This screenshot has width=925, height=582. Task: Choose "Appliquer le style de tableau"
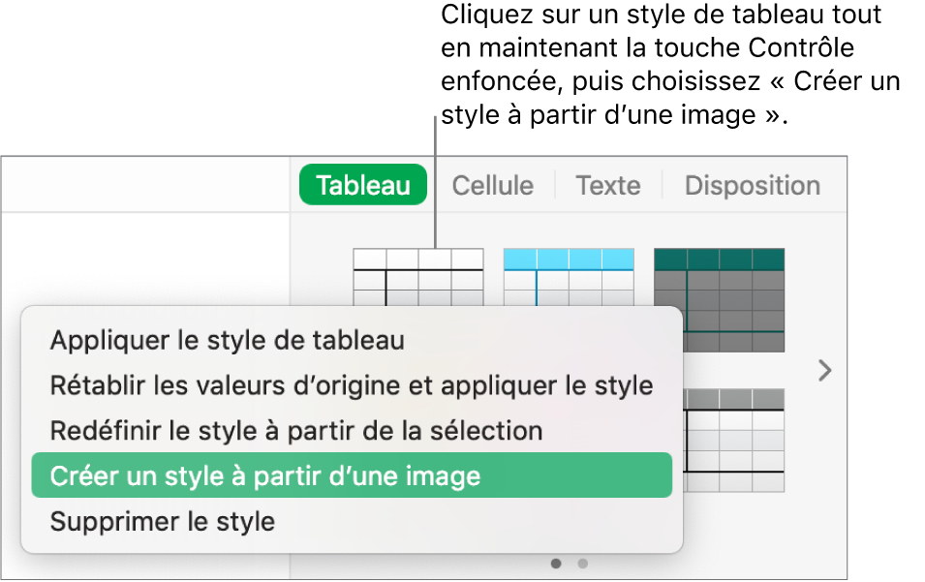coord(227,340)
